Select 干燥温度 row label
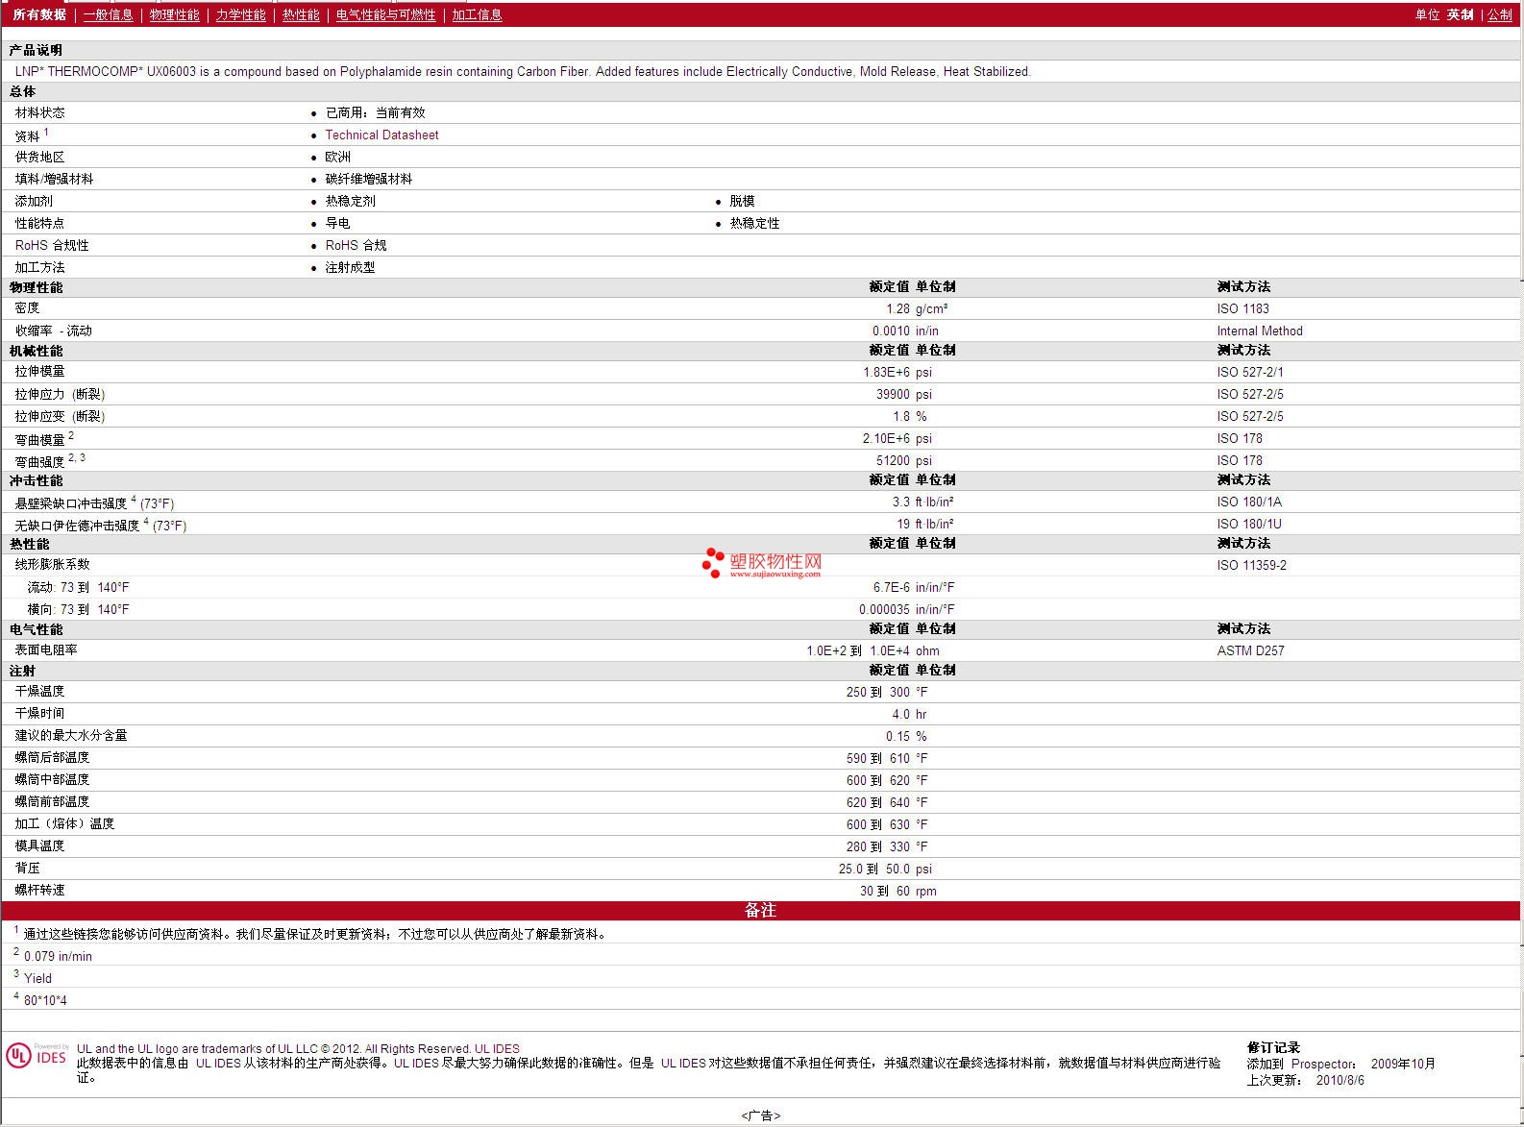Viewport: 1524px width, 1127px height. [39, 692]
